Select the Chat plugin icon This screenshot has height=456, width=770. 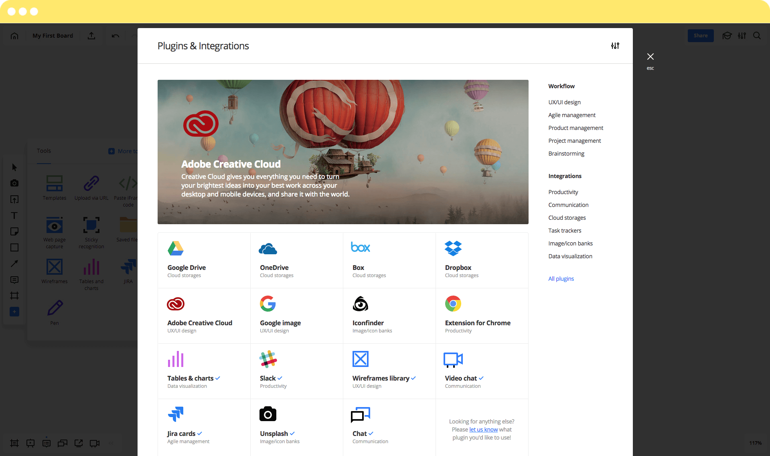click(x=361, y=415)
